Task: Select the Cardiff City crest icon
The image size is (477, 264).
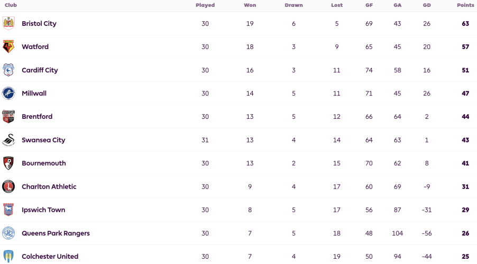Action: (8, 70)
